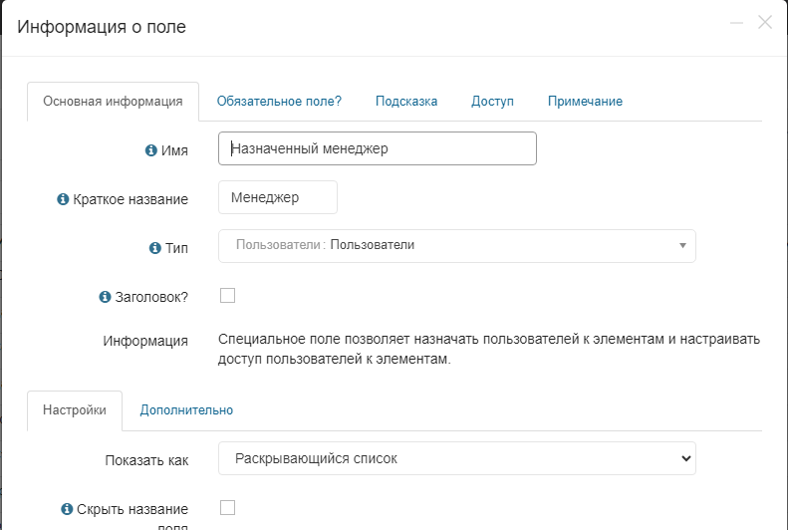Enable the Скрыть название поля checkbox
Image resolution: width=788 pixels, height=530 pixels.
tap(228, 507)
